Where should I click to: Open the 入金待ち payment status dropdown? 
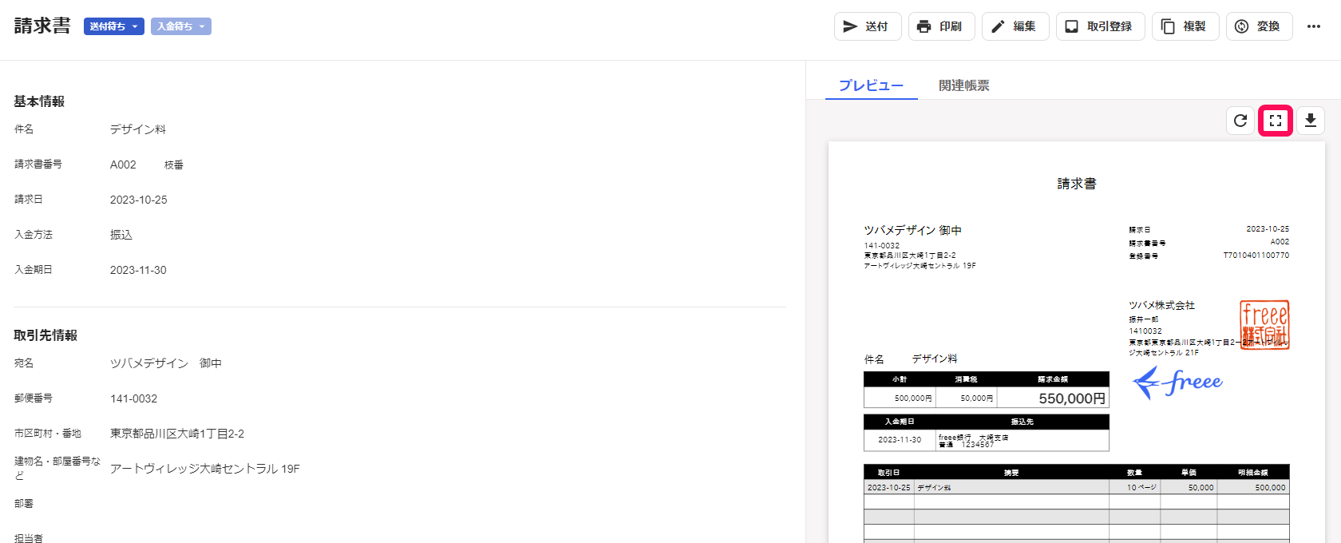[x=180, y=26]
